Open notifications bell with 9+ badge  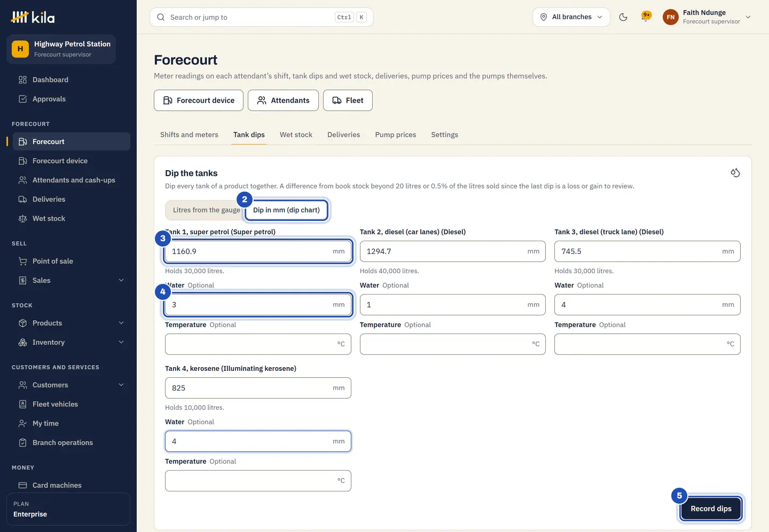coord(646,17)
